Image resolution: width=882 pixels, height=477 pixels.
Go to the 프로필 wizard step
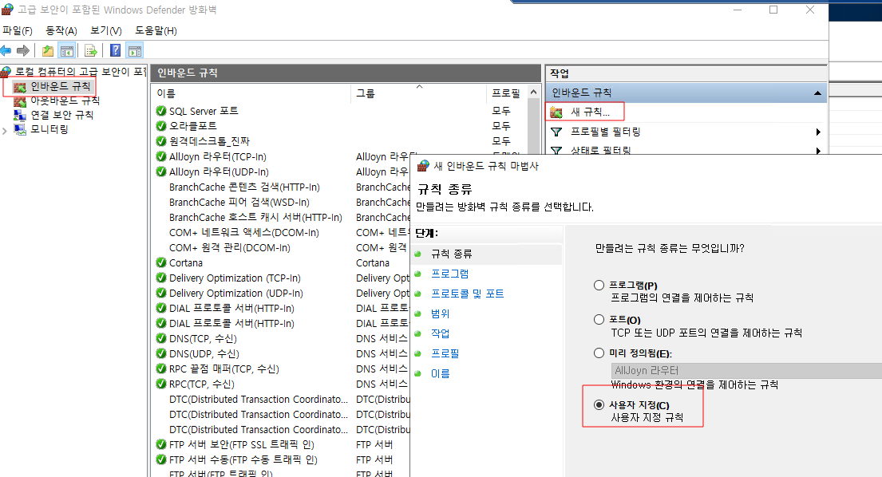pyautogui.click(x=445, y=353)
